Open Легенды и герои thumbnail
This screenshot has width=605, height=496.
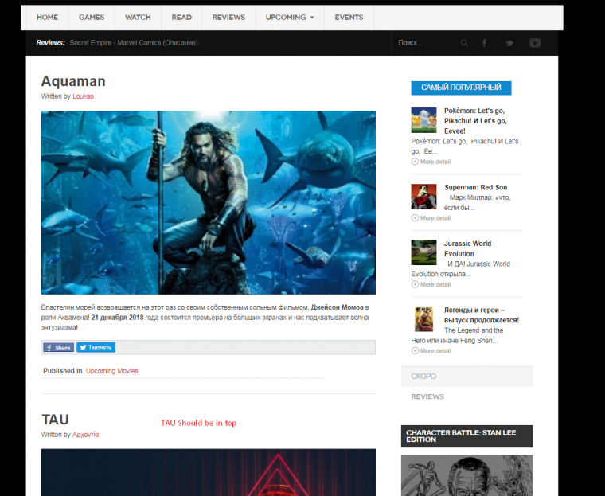(x=423, y=318)
